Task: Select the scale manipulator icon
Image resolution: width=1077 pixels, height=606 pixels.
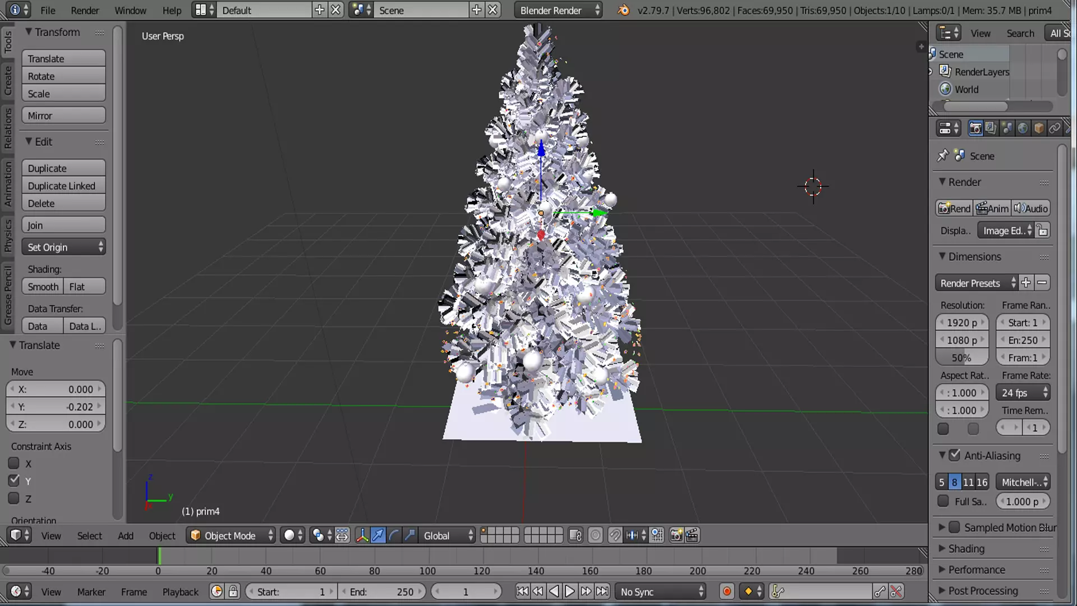Action: (410, 535)
